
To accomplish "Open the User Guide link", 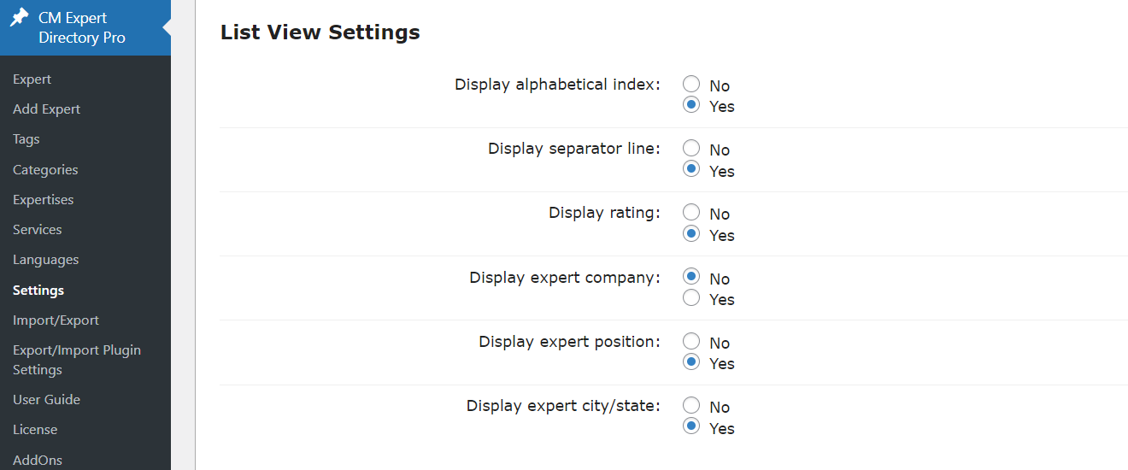I will click(46, 400).
